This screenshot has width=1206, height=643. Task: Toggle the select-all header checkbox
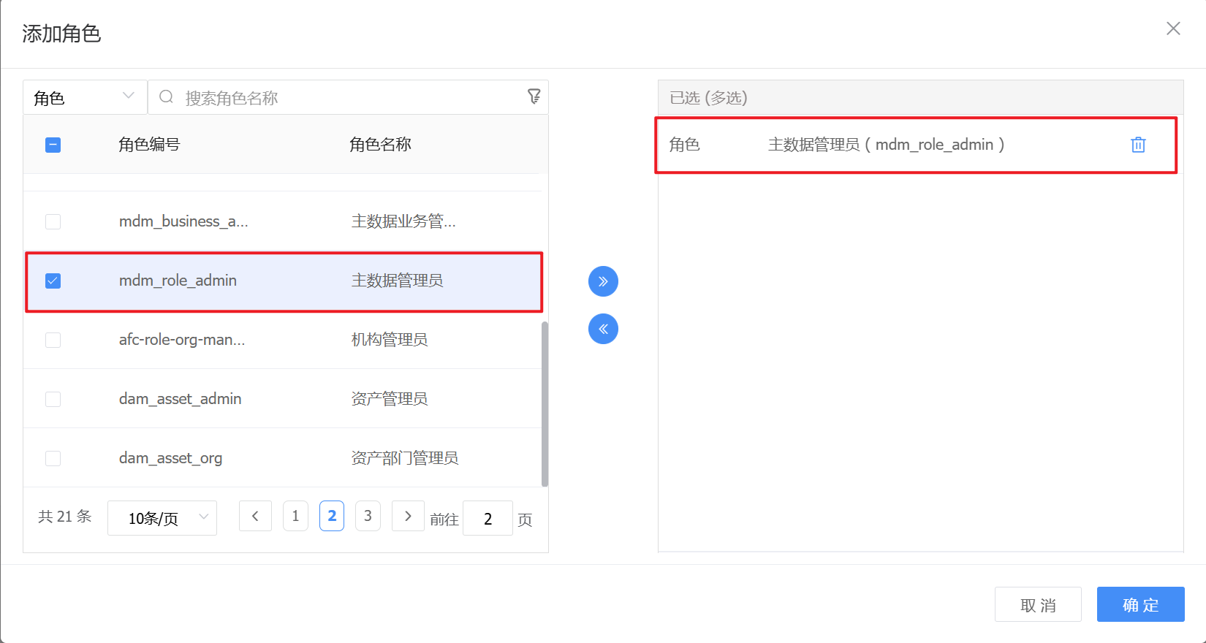(53, 145)
